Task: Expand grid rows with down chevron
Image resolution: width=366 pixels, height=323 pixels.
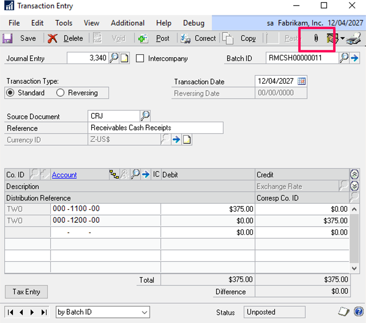Action: click(x=354, y=186)
